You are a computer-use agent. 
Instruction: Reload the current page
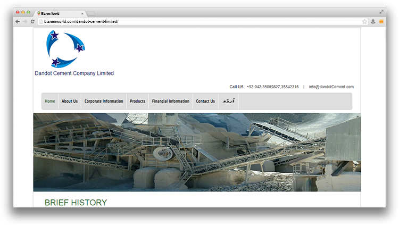pyautogui.click(x=32, y=21)
